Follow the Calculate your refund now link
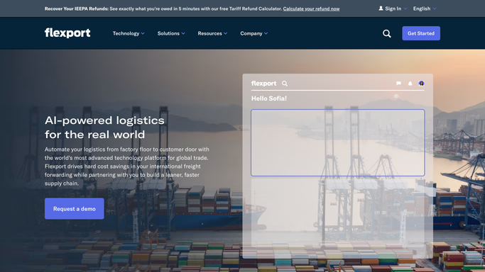Image resolution: width=485 pixels, height=272 pixels. (x=311, y=8)
